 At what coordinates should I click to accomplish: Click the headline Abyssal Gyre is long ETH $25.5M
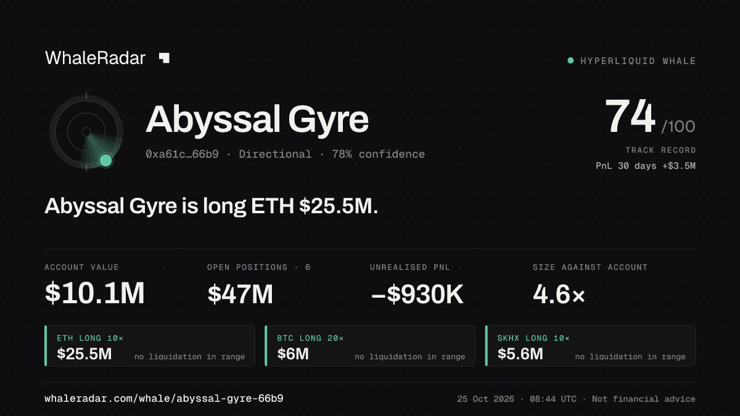click(x=211, y=207)
